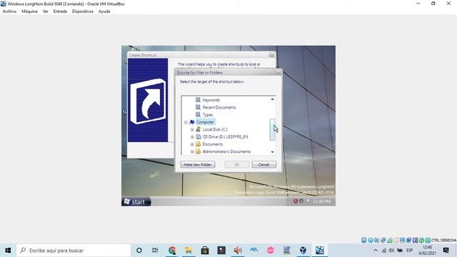The height and width of the screenshot is (257, 457).
Task: Click the OK button
Action: pos(236,165)
